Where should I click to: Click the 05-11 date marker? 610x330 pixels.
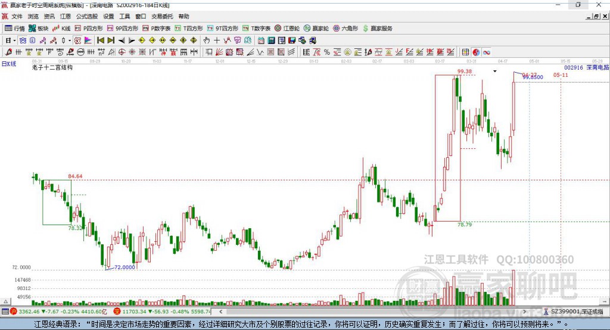click(x=561, y=75)
